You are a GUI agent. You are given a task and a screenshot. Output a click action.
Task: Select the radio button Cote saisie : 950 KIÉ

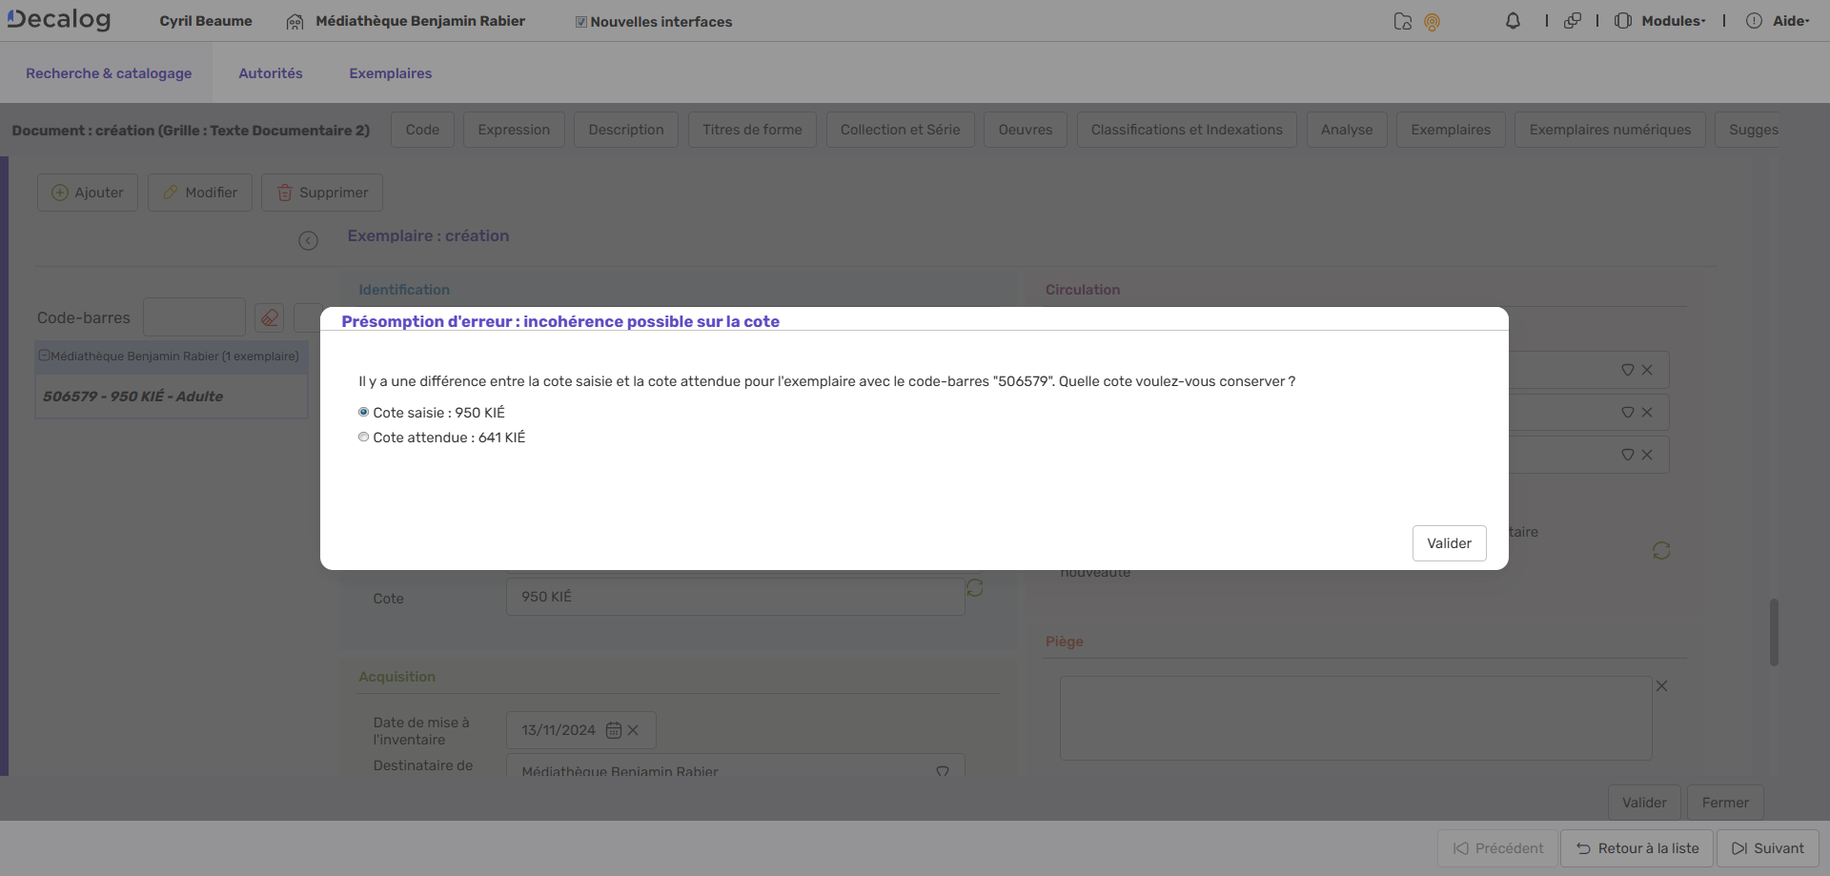tap(363, 412)
